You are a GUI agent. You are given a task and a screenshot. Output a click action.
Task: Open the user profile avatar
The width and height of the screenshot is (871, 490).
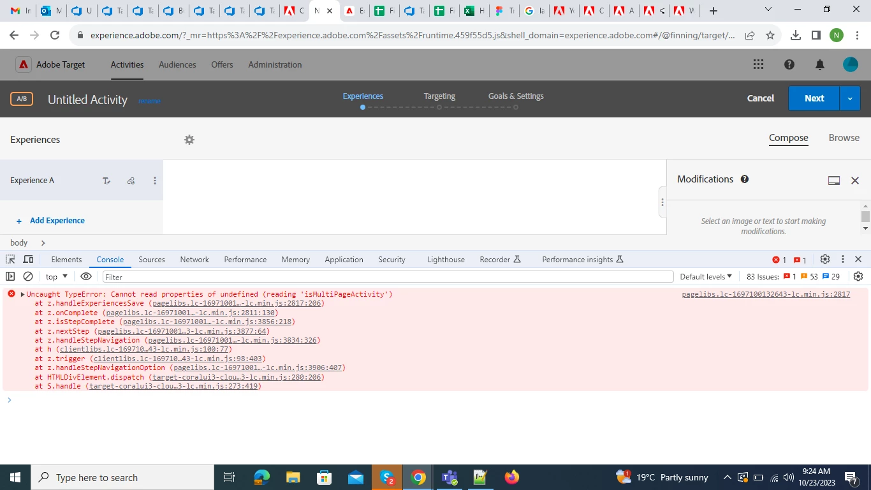pos(851,64)
